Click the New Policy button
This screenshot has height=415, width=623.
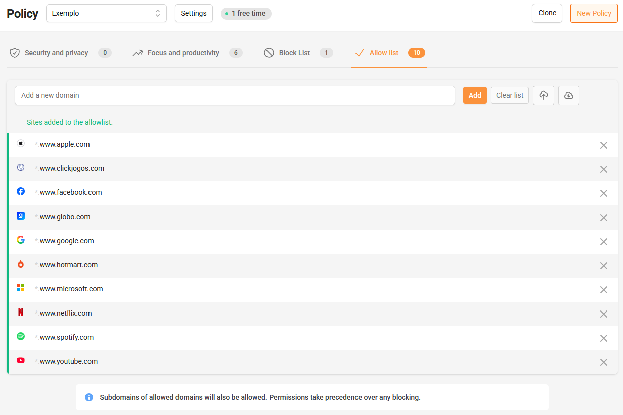[593, 13]
